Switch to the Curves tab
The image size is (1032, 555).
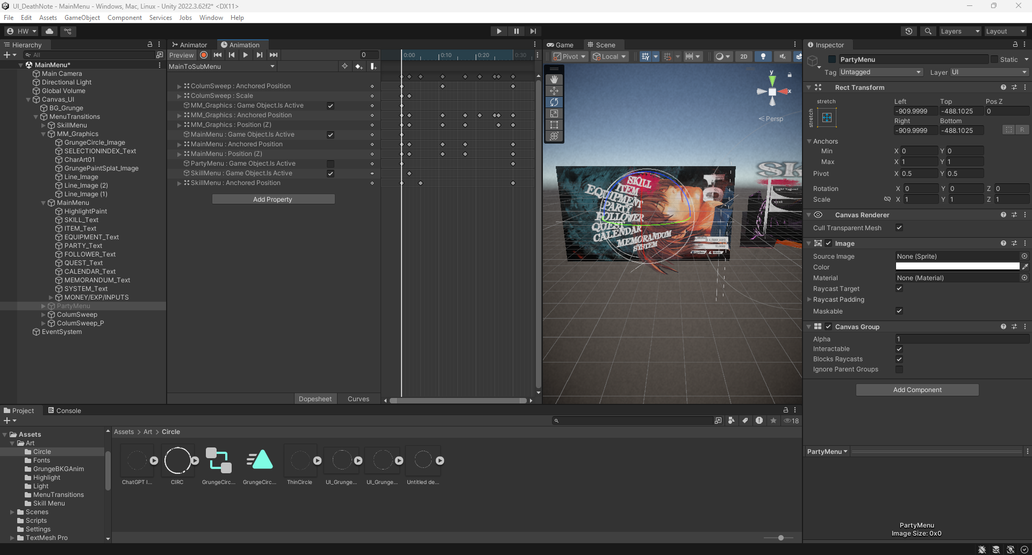coord(358,399)
